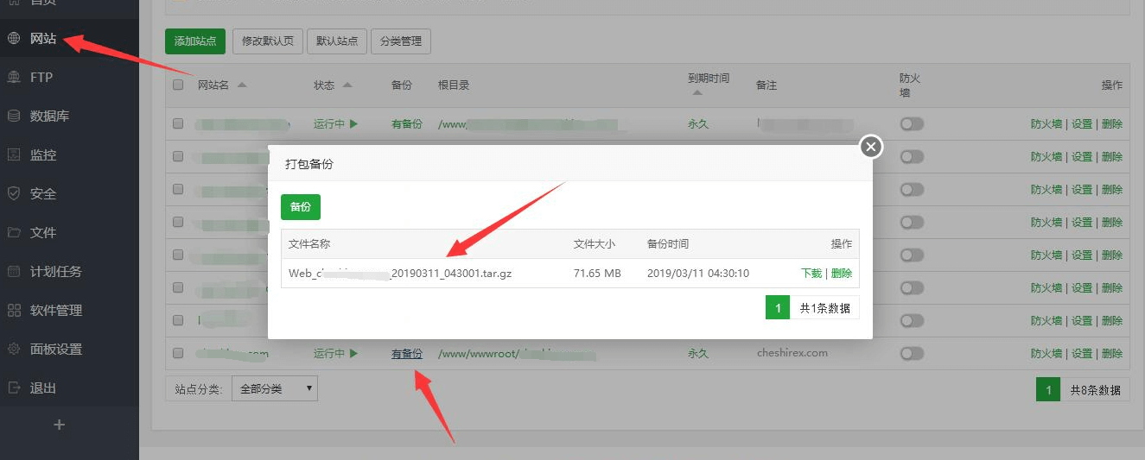
Task: Click the monitor icon beside 监控
Action: click(x=14, y=154)
